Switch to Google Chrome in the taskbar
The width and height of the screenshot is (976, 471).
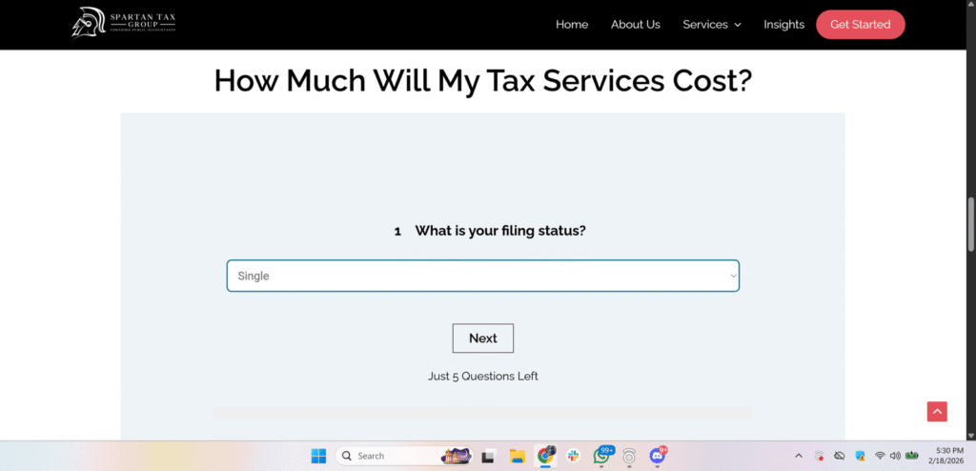(x=546, y=456)
